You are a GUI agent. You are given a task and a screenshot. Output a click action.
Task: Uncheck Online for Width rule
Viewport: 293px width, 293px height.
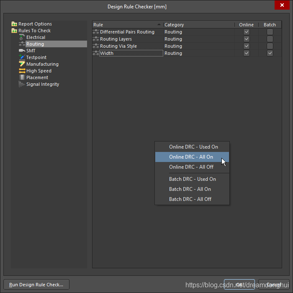(x=247, y=53)
